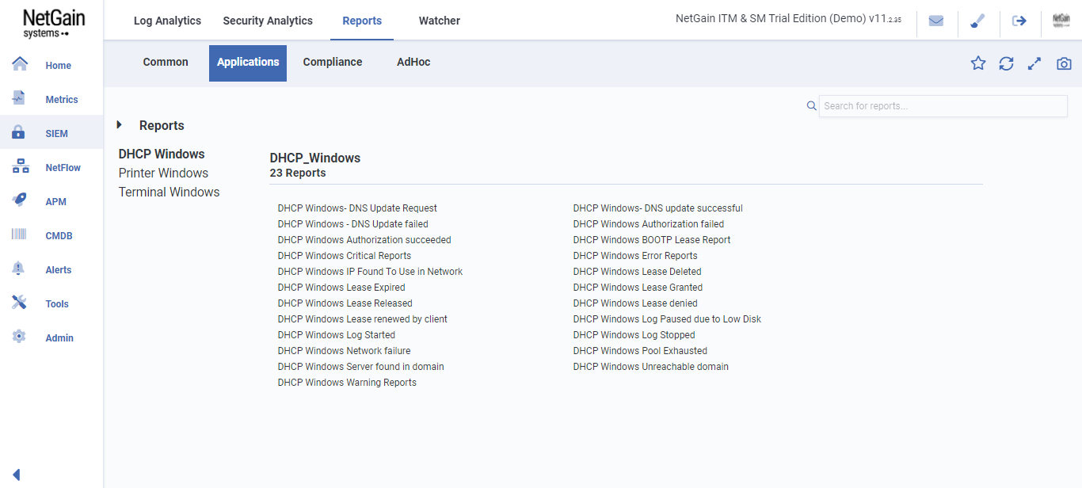1082x488 pixels.
Task: Switch to Watcher tab
Action: pyautogui.click(x=440, y=21)
